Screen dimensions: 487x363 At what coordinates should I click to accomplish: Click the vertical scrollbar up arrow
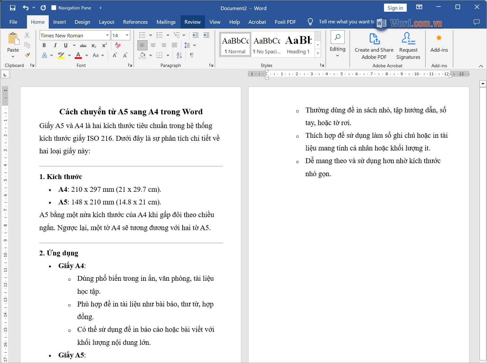[483, 84]
